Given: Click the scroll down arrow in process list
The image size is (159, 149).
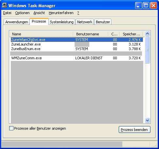Looking at the screenshot, I should [x=148, y=120].
